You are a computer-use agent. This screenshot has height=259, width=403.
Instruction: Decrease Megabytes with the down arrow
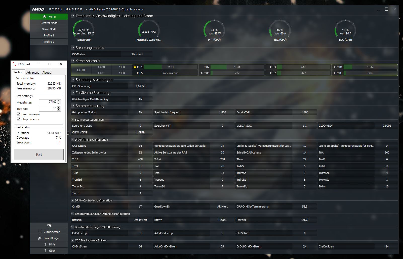pos(59,103)
